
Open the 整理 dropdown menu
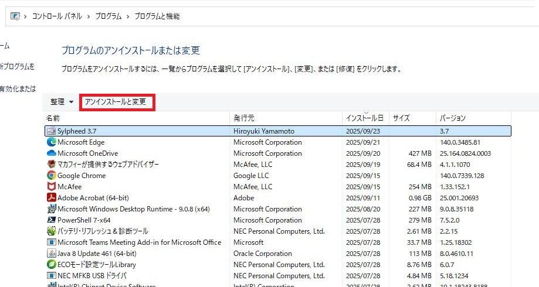coord(62,102)
